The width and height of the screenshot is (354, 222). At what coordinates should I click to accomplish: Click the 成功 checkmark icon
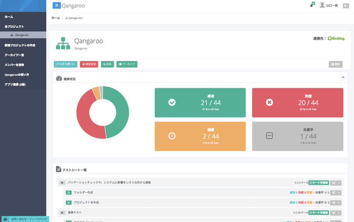(x=172, y=102)
